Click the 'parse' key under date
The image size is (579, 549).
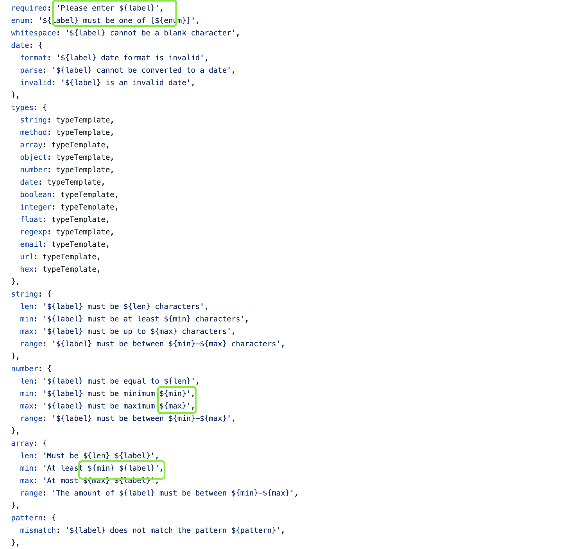pos(31,70)
